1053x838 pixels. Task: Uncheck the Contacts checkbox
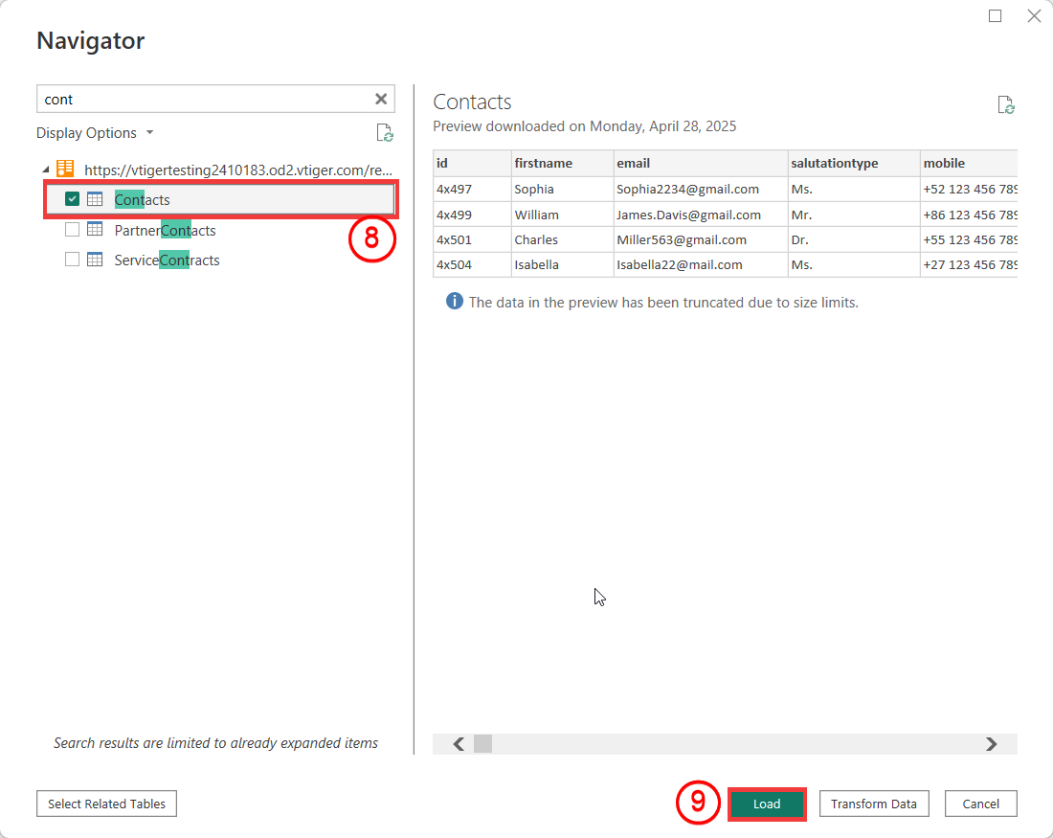coord(72,199)
